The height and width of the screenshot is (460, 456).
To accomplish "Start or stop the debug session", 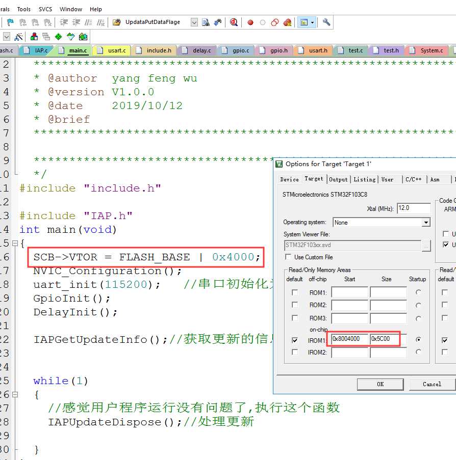I will 234,22.
